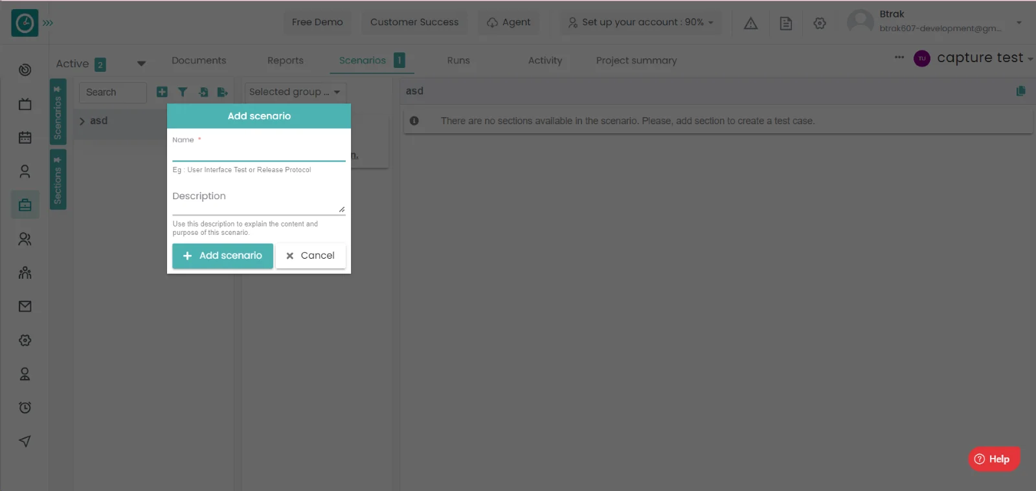
Task: Open the settings gear in left sidebar
Action: pos(25,340)
